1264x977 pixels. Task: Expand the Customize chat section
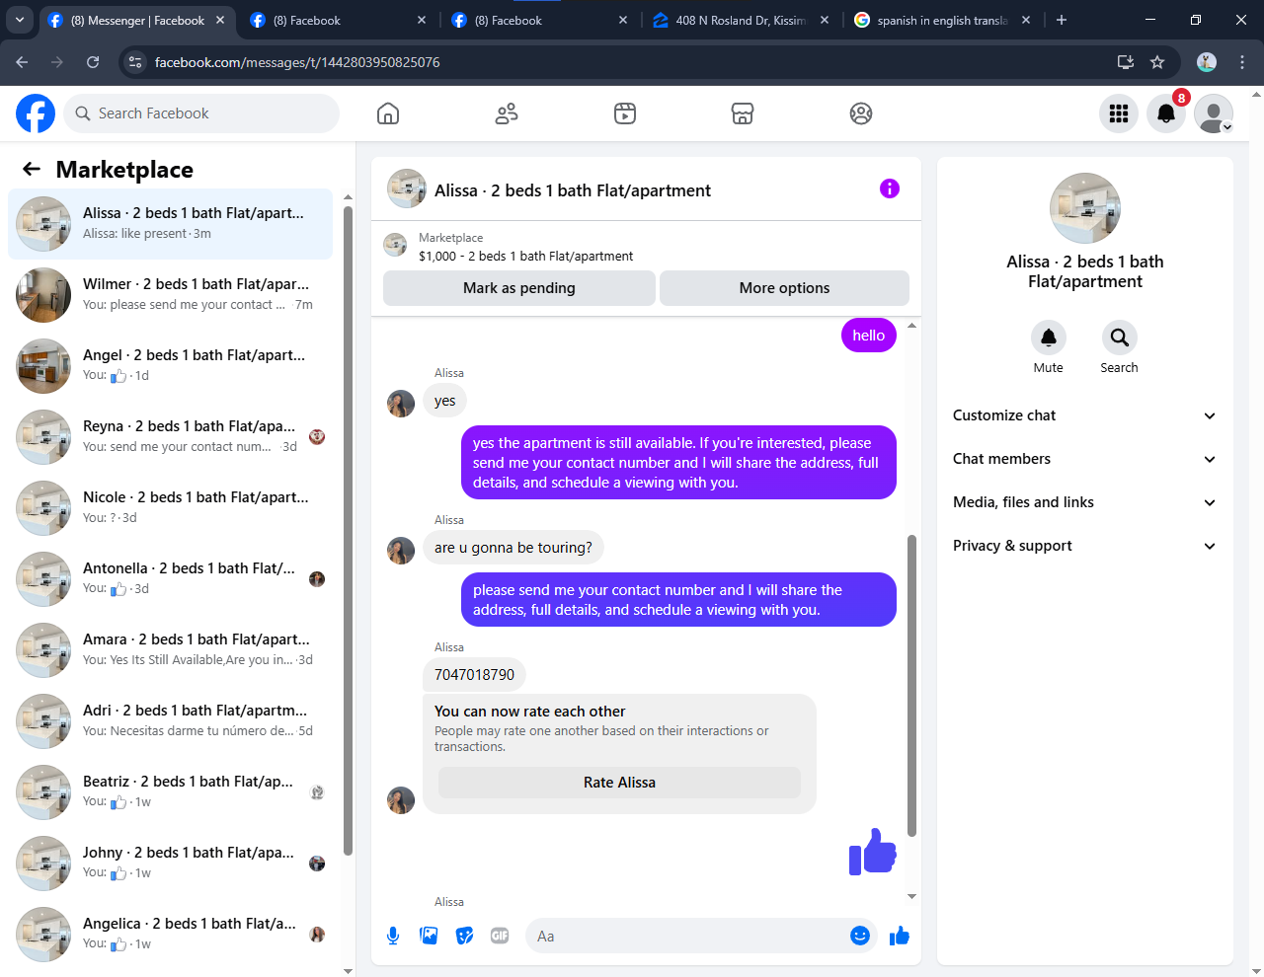point(1084,415)
